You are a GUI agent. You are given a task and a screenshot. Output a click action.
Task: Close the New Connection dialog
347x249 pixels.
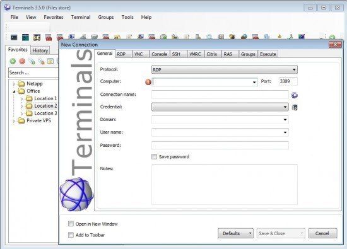335,45
